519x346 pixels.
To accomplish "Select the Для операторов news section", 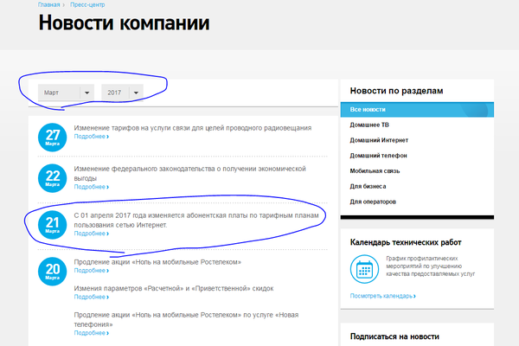I will tap(374, 202).
